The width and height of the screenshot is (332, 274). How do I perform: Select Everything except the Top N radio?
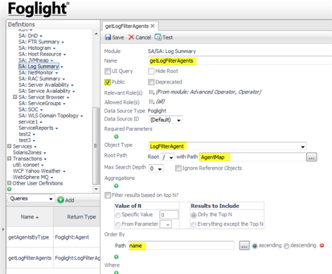pos(194,225)
